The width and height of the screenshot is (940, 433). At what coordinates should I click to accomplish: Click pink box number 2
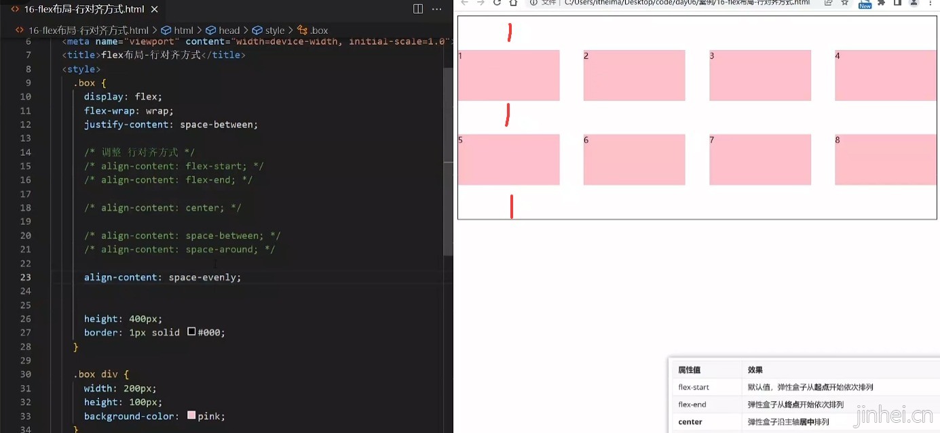click(x=635, y=75)
